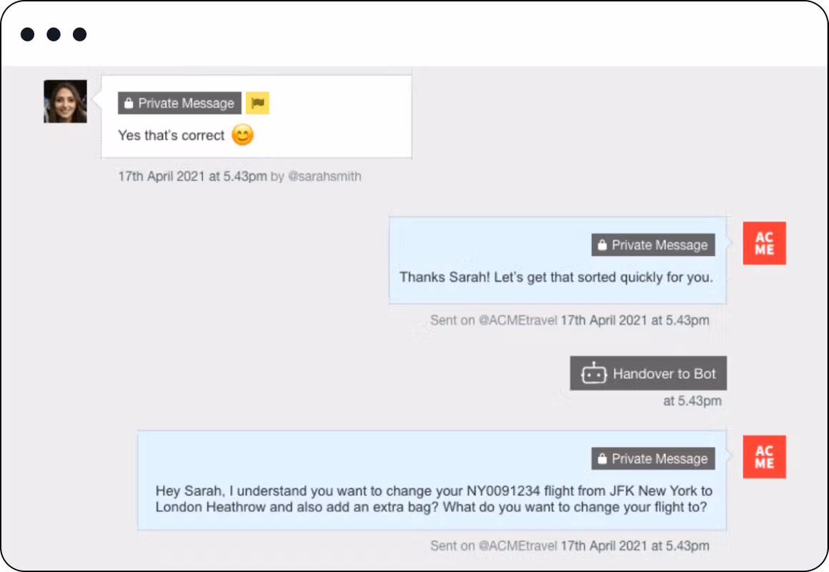The width and height of the screenshot is (829, 572).
Task: Click the yellow flag icon on Sarah's message
Action: [x=257, y=103]
